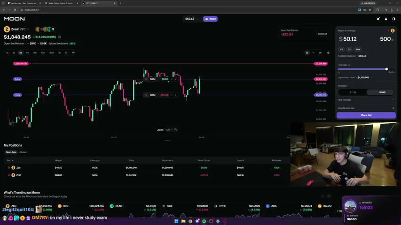Open Chrome from taskbar

[x=190, y=221]
